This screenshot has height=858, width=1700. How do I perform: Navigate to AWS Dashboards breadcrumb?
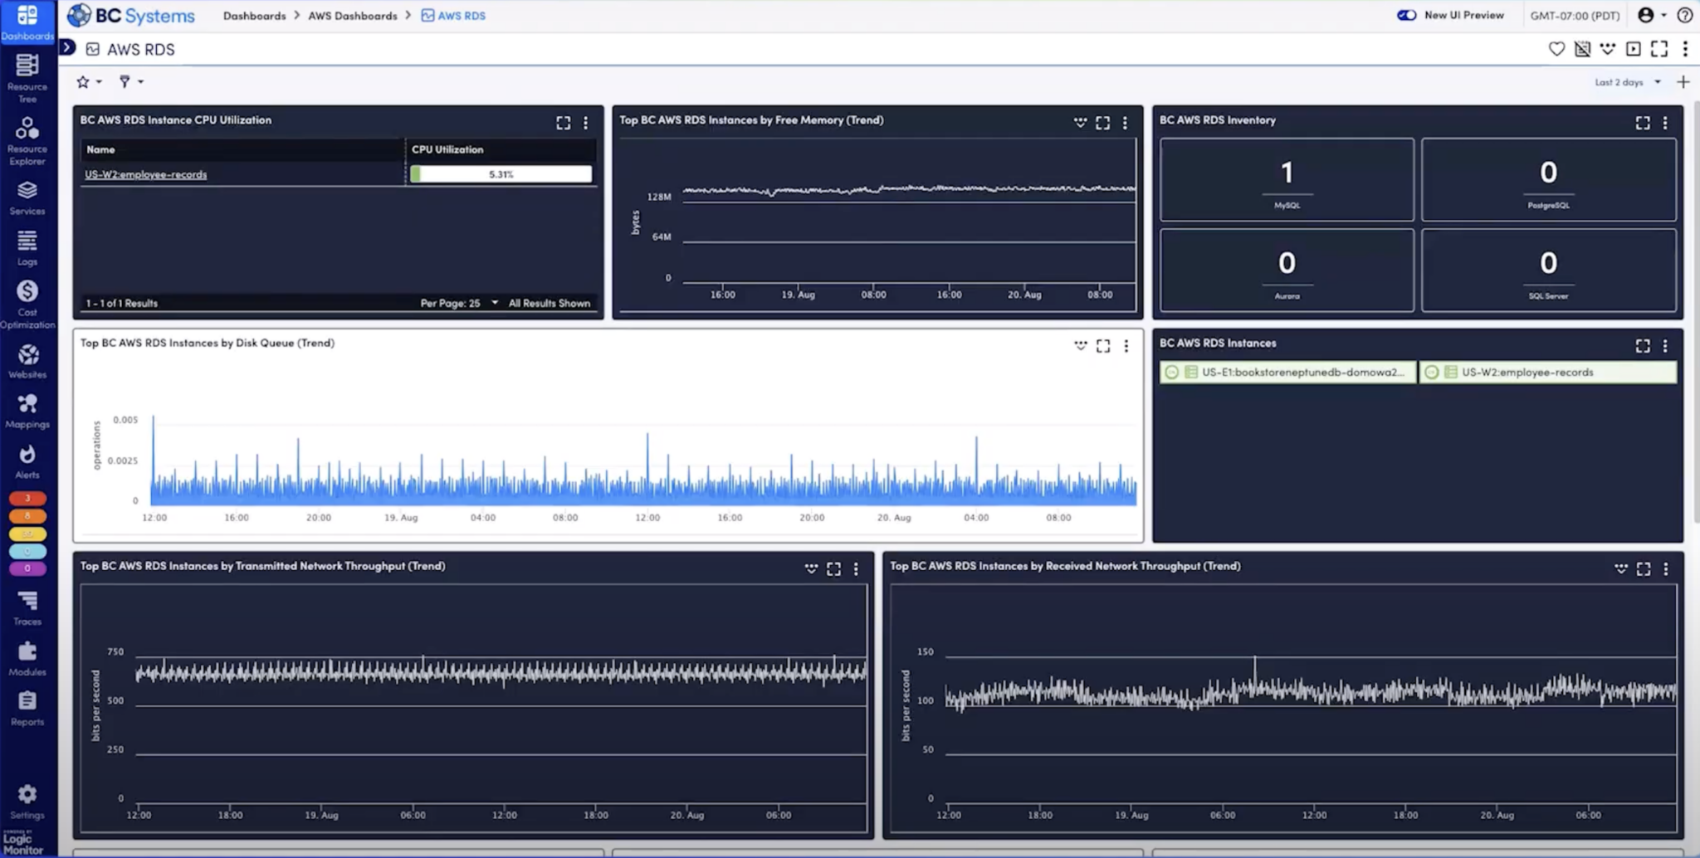(x=352, y=16)
